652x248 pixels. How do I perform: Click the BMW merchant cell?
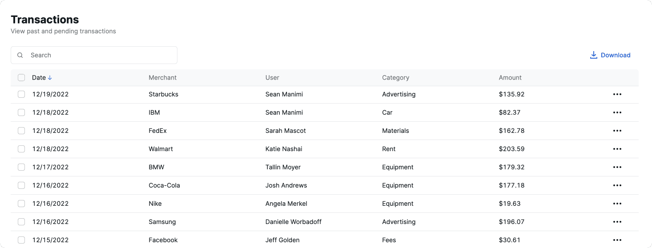[156, 167]
